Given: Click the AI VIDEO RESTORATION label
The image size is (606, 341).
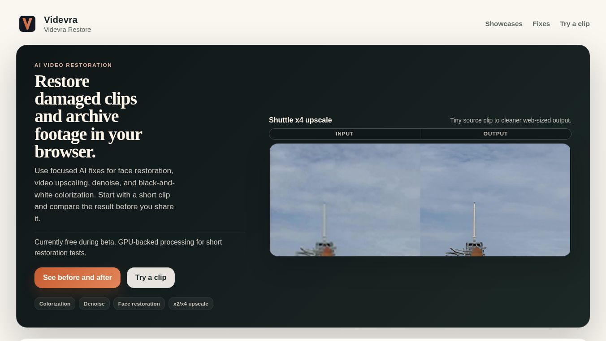Looking at the screenshot, I should 73,65.
